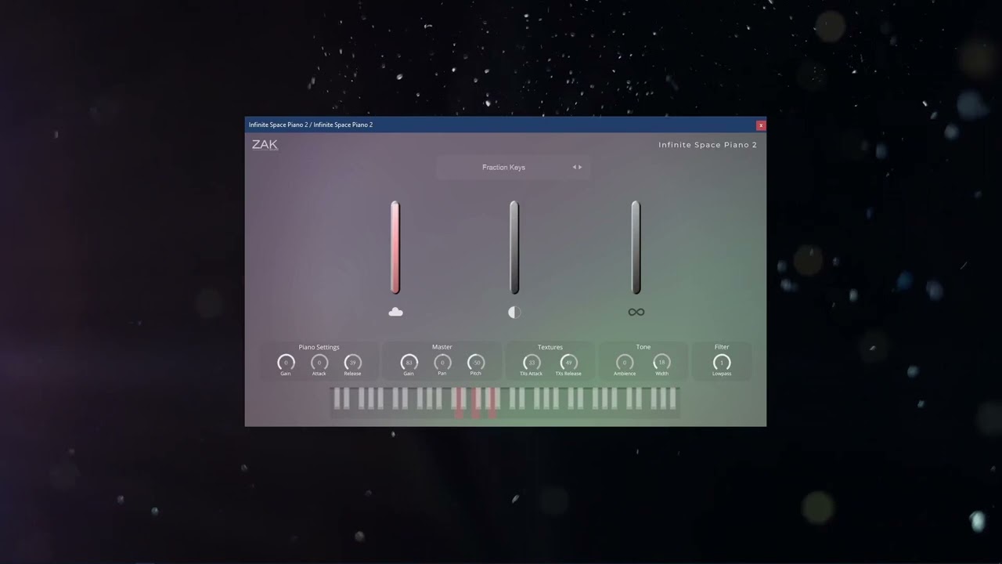Image resolution: width=1002 pixels, height=564 pixels.
Task: Click the Tone Width knob
Action: point(661,362)
